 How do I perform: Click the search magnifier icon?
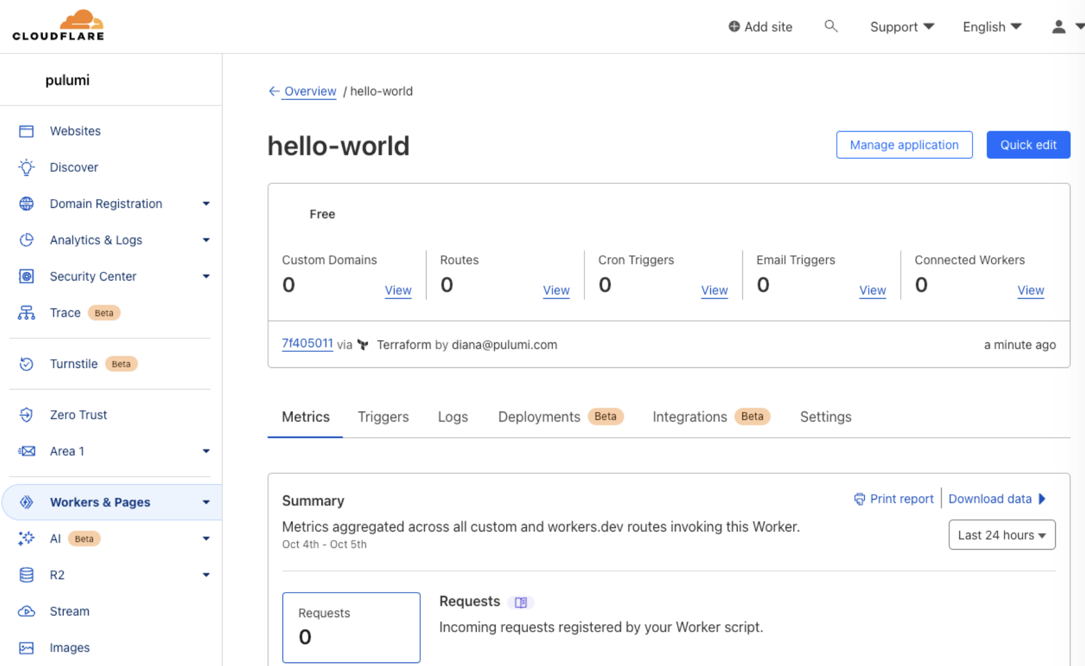[831, 26]
